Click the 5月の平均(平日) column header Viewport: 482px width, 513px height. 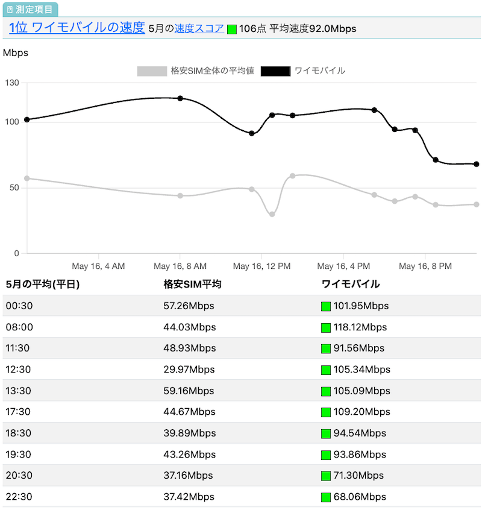(x=43, y=284)
